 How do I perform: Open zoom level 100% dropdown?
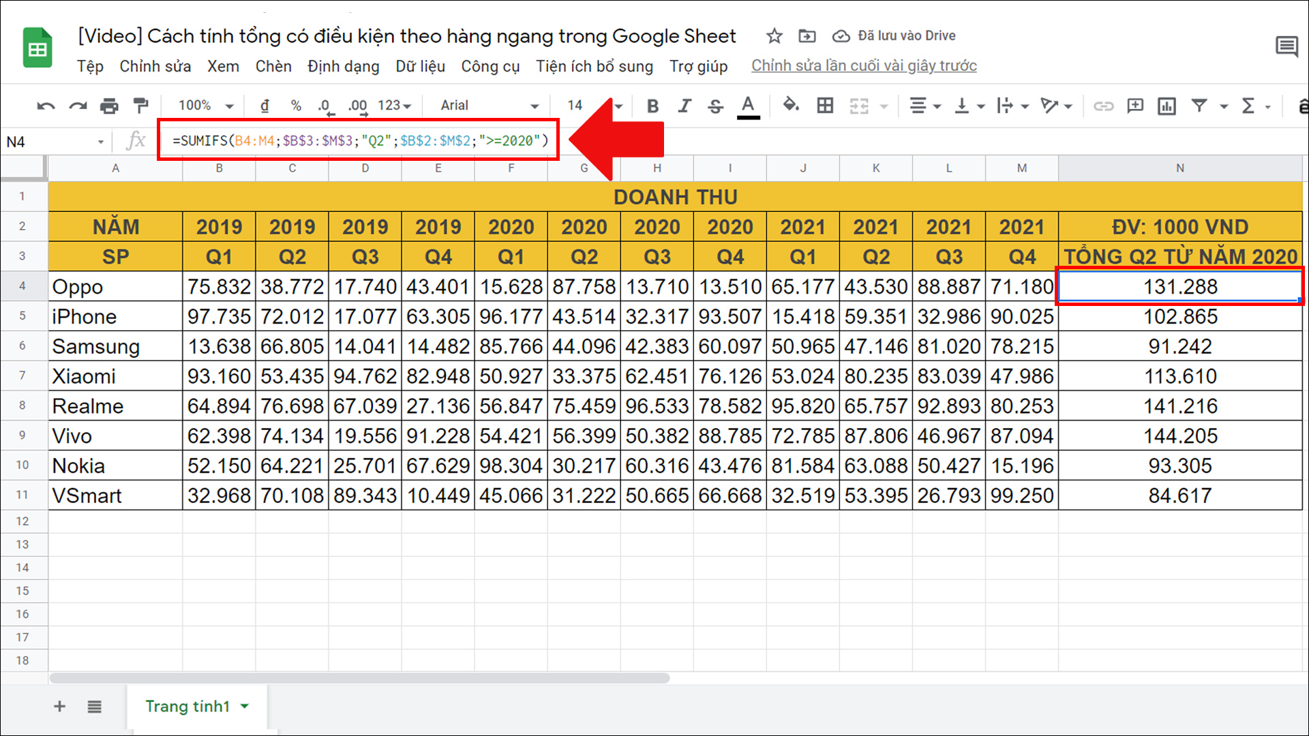(x=205, y=106)
